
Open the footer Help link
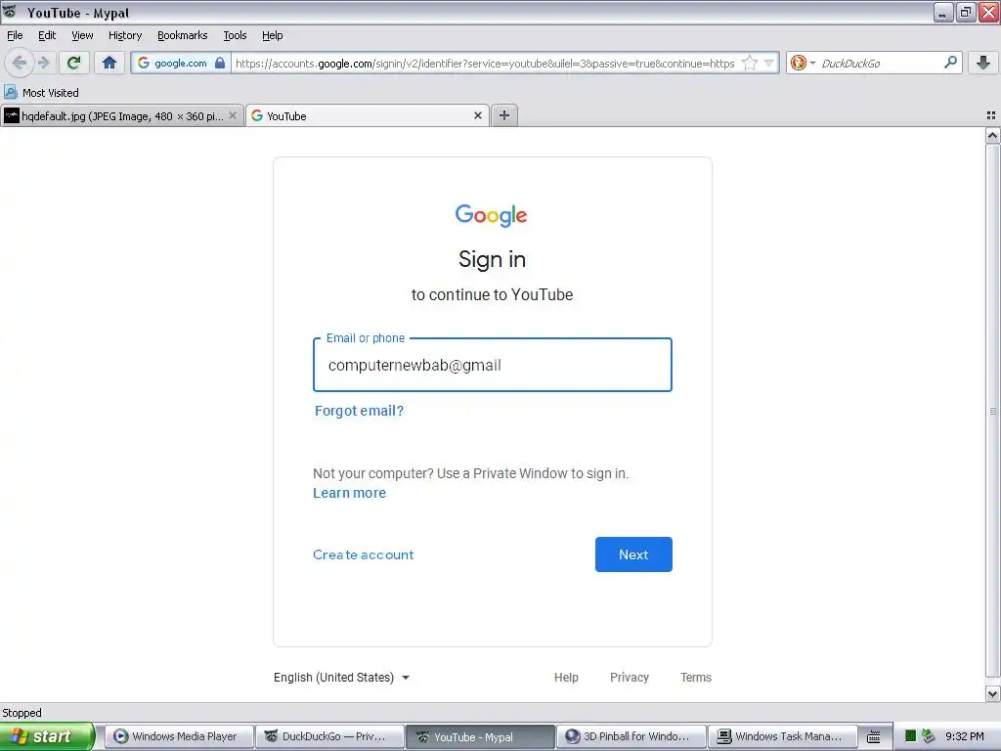click(566, 677)
